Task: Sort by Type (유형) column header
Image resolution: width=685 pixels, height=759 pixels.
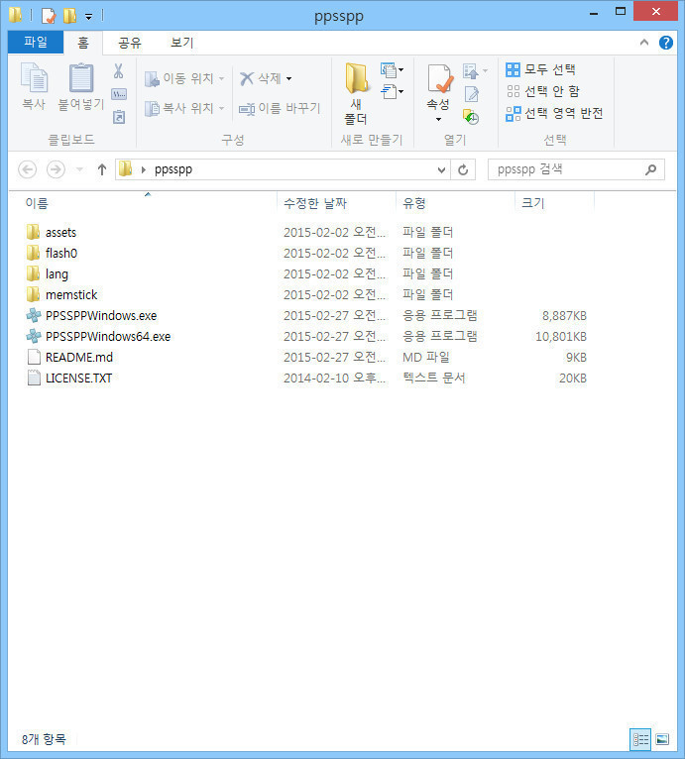Action: (x=414, y=203)
